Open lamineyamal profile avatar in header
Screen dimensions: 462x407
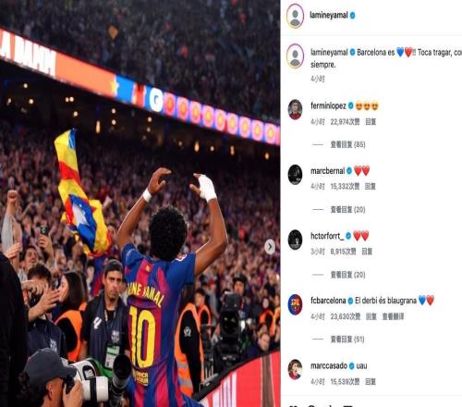coord(295,16)
